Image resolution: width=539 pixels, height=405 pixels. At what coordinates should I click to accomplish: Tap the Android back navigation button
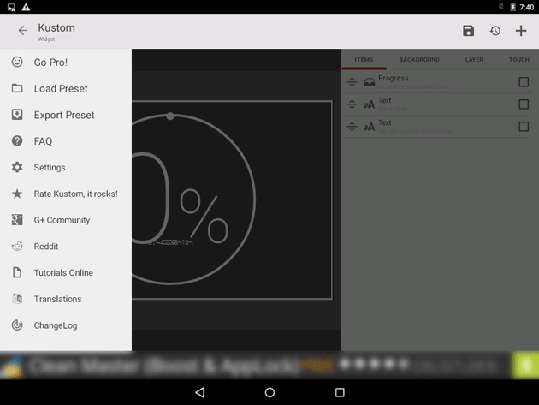coord(200,392)
